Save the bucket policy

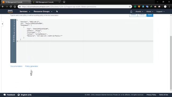150,15
